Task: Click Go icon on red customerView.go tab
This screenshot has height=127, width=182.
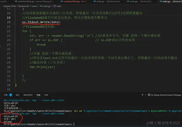Action: 62,1
